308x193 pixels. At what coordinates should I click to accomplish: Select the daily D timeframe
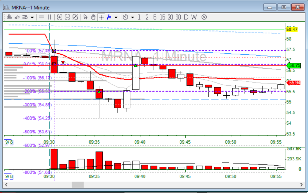[x=186, y=17]
